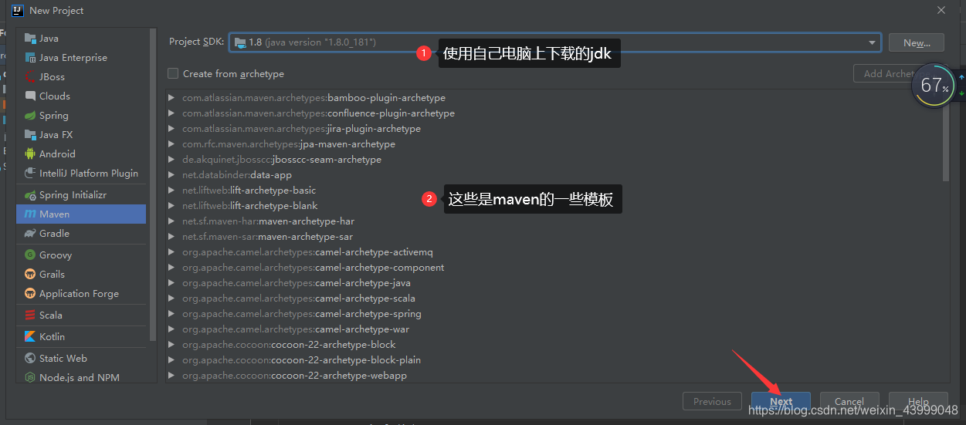Viewport: 966px width, 425px height.
Task: Choose the Spring Initializr icon
Action: click(30, 195)
